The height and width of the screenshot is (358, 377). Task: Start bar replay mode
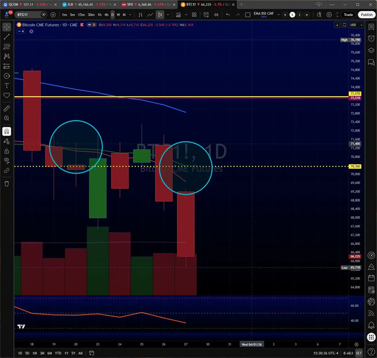(x=216, y=15)
